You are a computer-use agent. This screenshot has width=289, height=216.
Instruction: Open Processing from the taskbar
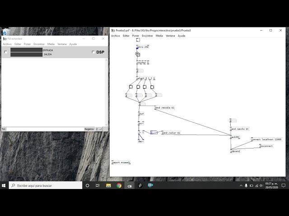(x=140, y=185)
